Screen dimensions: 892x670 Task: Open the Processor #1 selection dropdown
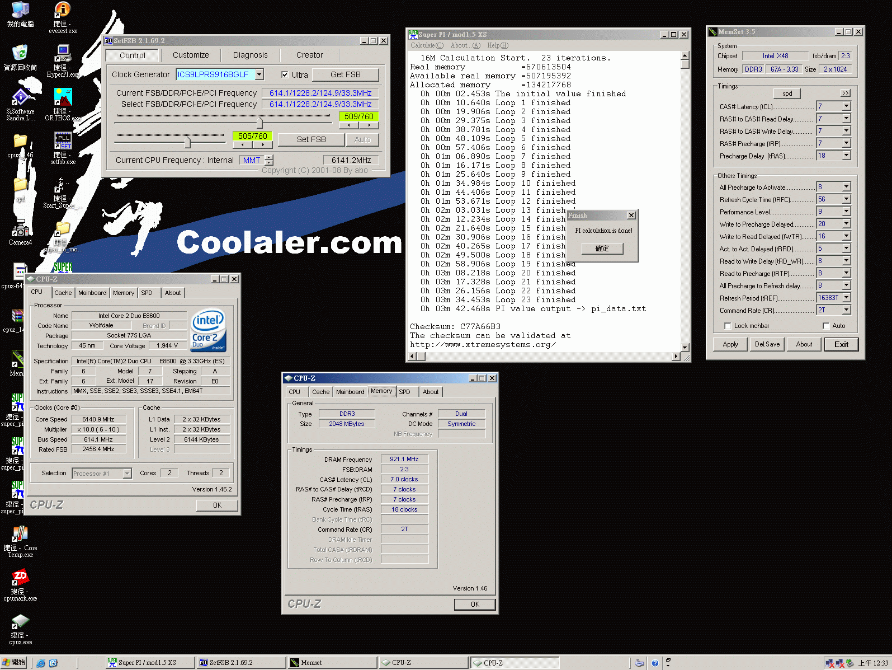127,474
